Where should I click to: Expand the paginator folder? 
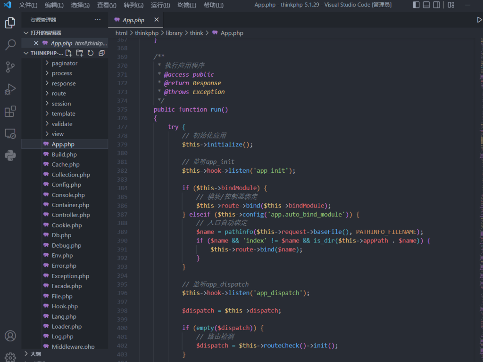65,63
